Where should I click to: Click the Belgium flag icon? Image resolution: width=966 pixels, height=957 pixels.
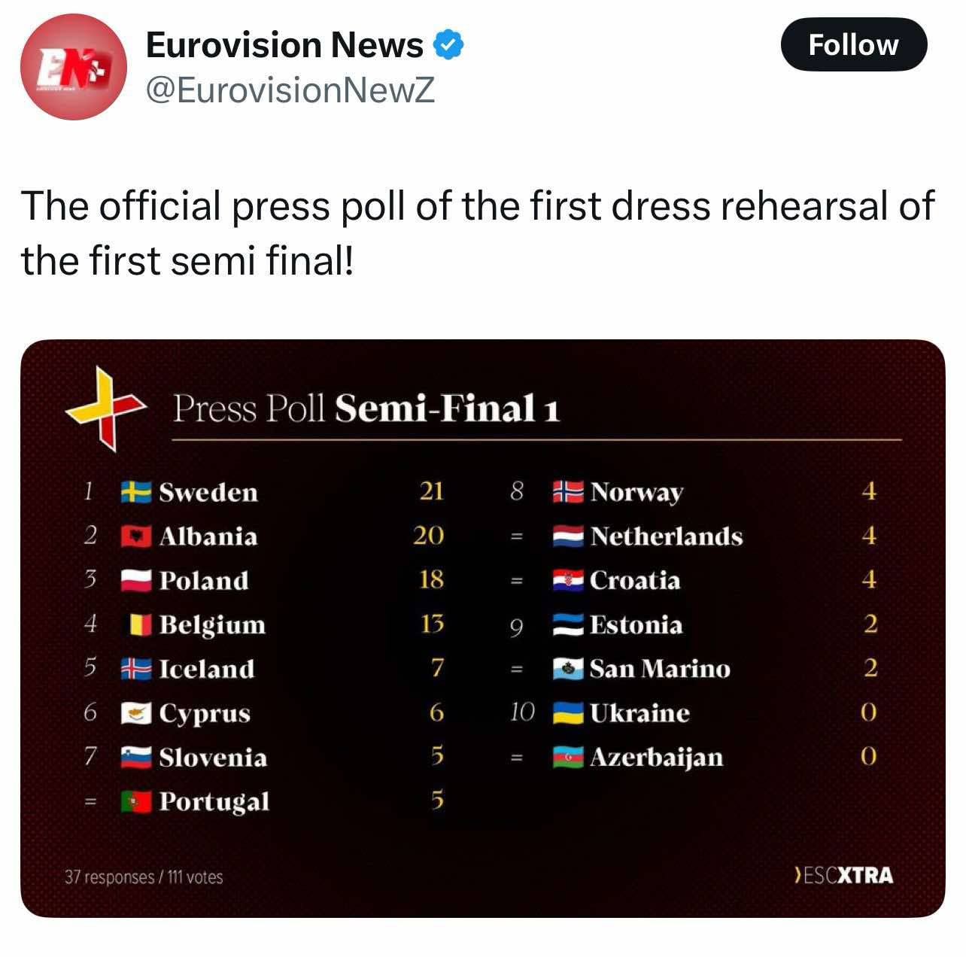pyautogui.click(x=141, y=624)
